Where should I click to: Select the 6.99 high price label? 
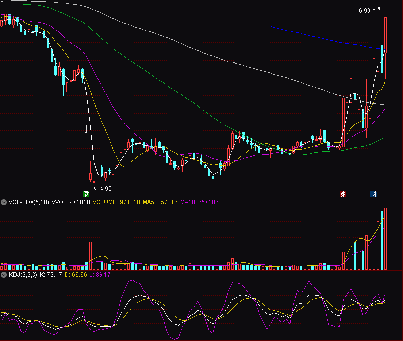tap(364, 10)
